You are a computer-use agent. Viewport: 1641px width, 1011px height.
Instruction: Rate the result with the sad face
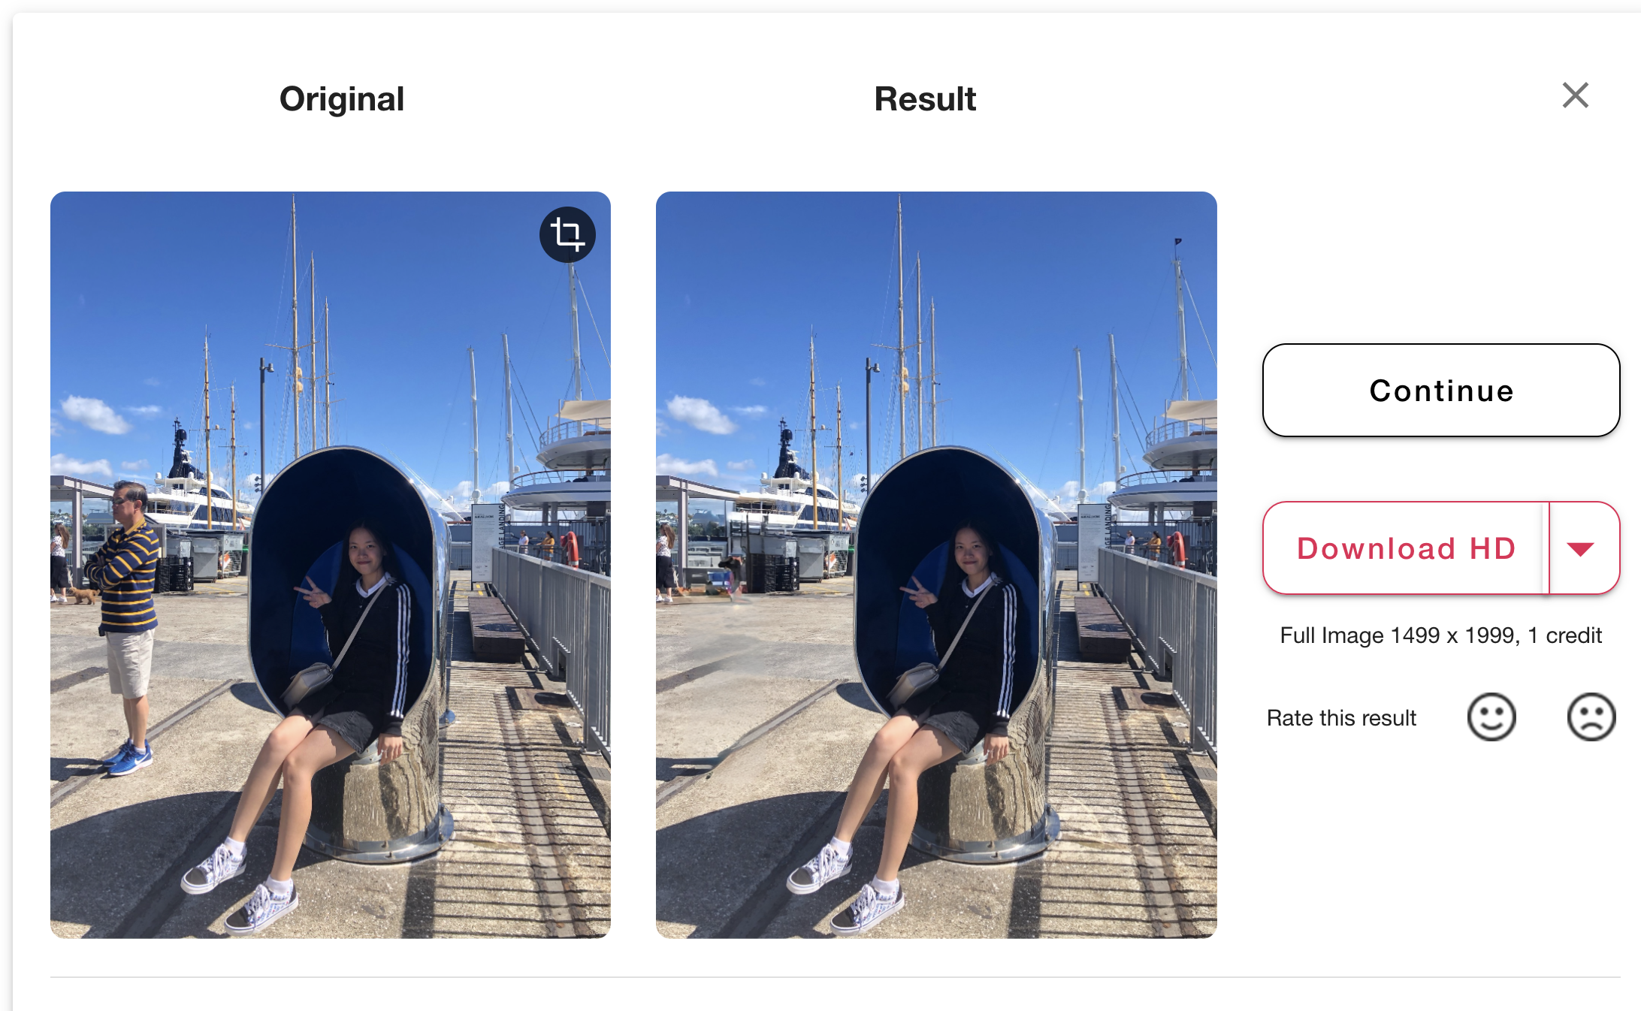click(1591, 717)
